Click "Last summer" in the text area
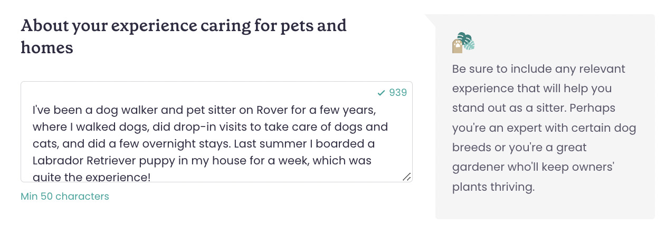The image size is (666, 235). [265, 143]
